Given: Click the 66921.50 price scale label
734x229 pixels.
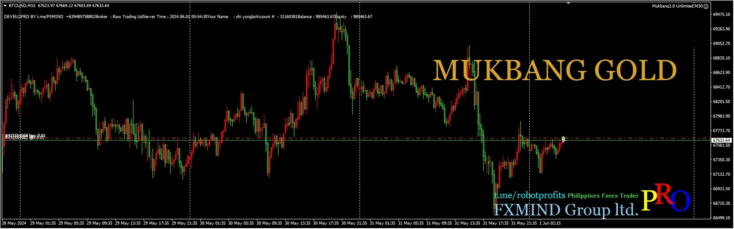Looking at the screenshot, I should pyautogui.click(x=722, y=189).
